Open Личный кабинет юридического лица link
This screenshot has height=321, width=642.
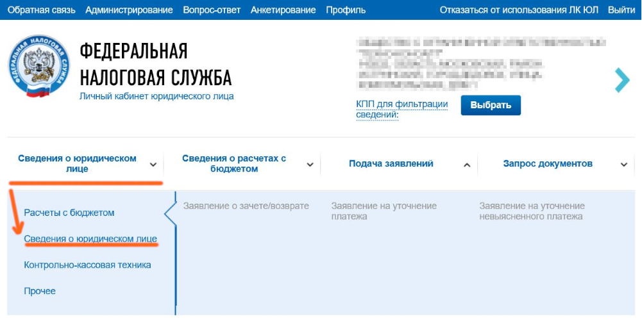click(156, 97)
